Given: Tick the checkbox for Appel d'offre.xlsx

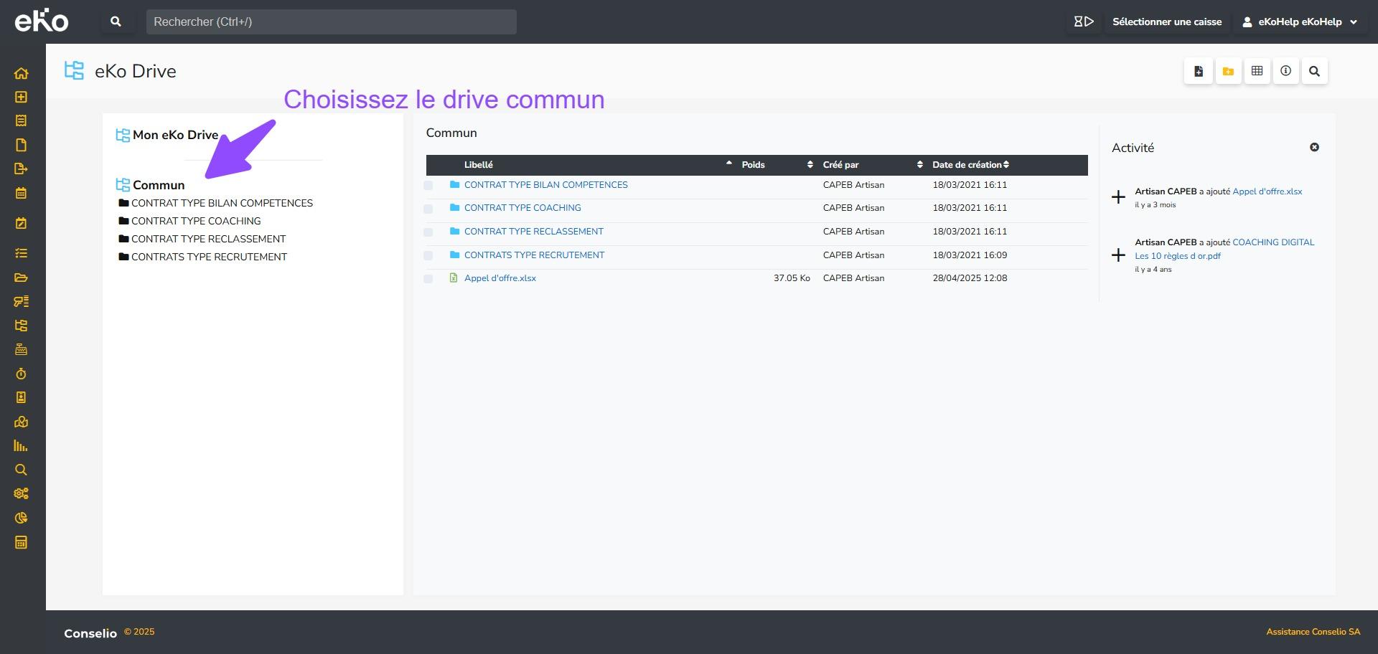Looking at the screenshot, I should [428, 279].
